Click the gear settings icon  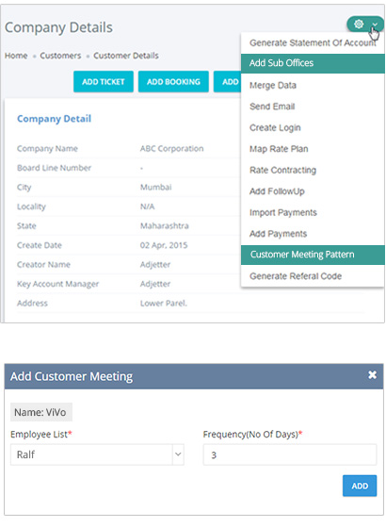point(359,25)
